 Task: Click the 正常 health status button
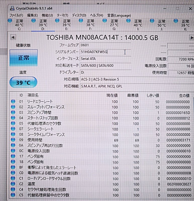[23, 58]
